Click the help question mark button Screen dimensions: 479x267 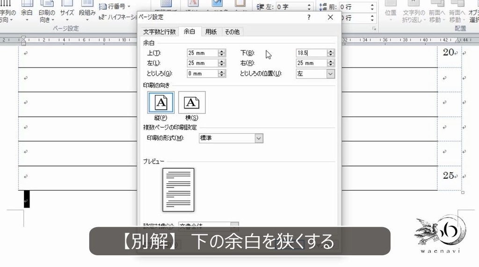coord(309,17)
